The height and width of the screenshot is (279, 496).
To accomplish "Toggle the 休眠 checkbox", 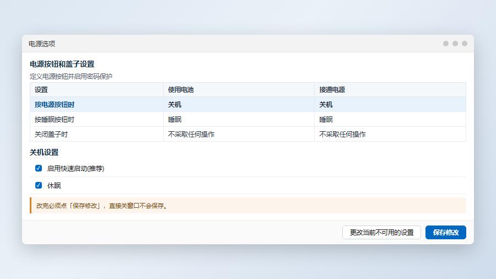I will 39,185.
